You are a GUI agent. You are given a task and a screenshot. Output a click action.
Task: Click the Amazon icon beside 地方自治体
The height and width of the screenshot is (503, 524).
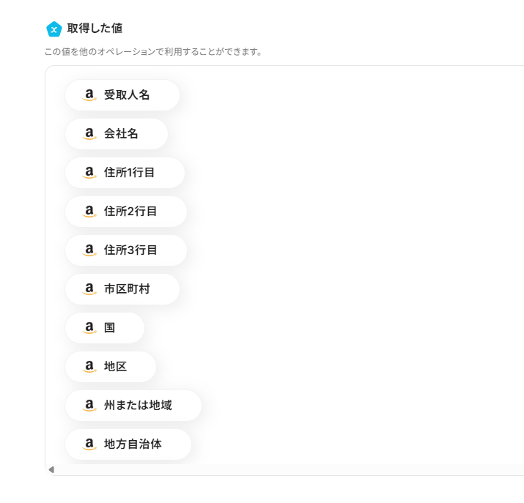click(x=89, y=444)
